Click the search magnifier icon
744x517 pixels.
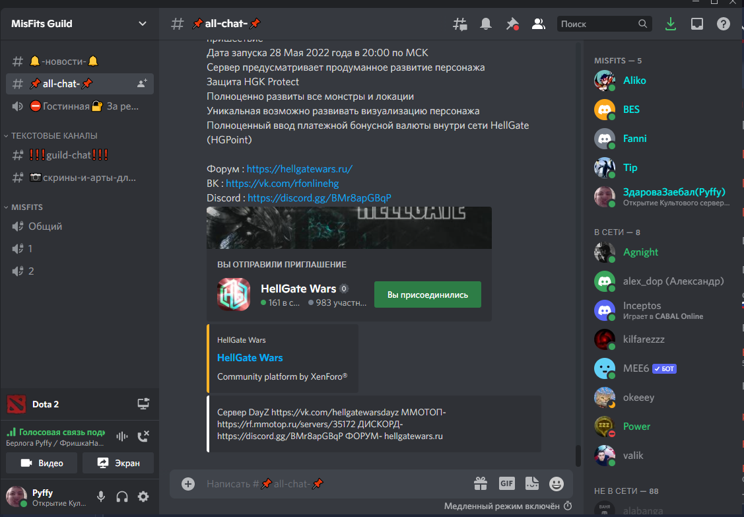(x=642, y=24)
